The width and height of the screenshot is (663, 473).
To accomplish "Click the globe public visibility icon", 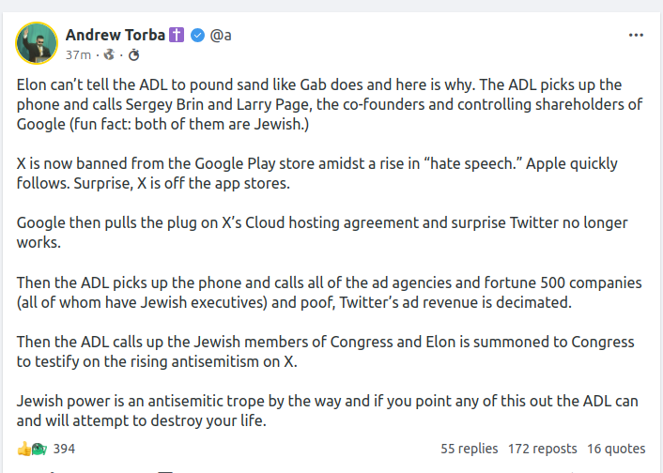I will point(107,55).
